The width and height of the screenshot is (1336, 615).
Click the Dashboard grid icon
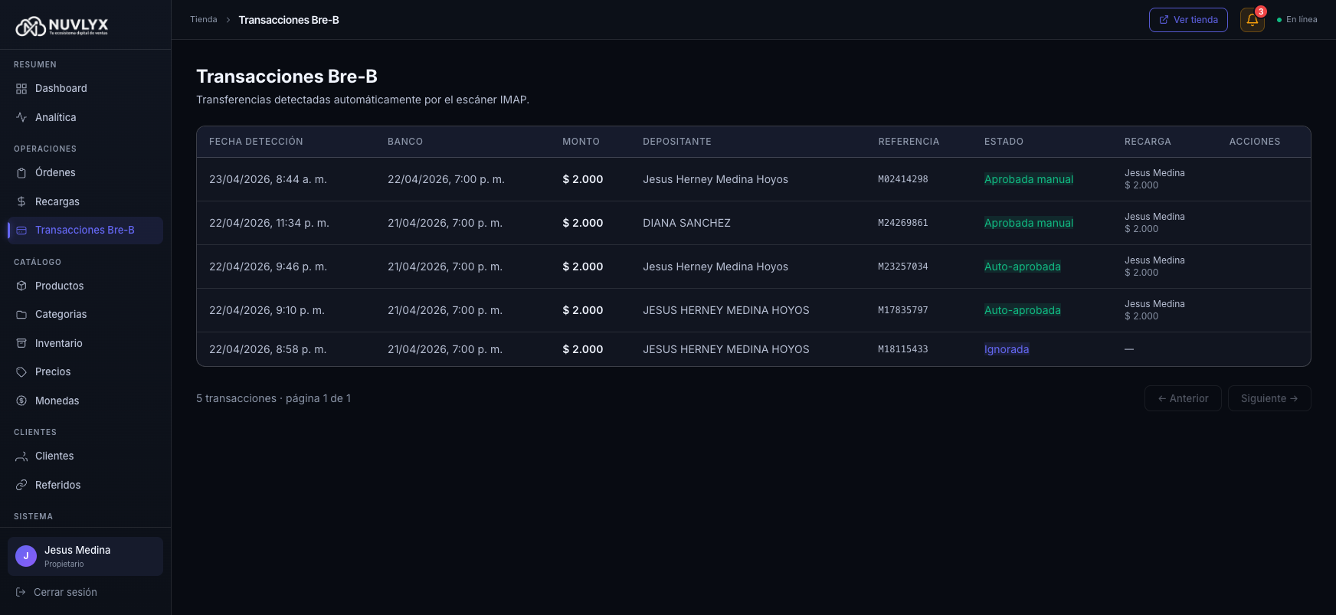pos(21,89)
